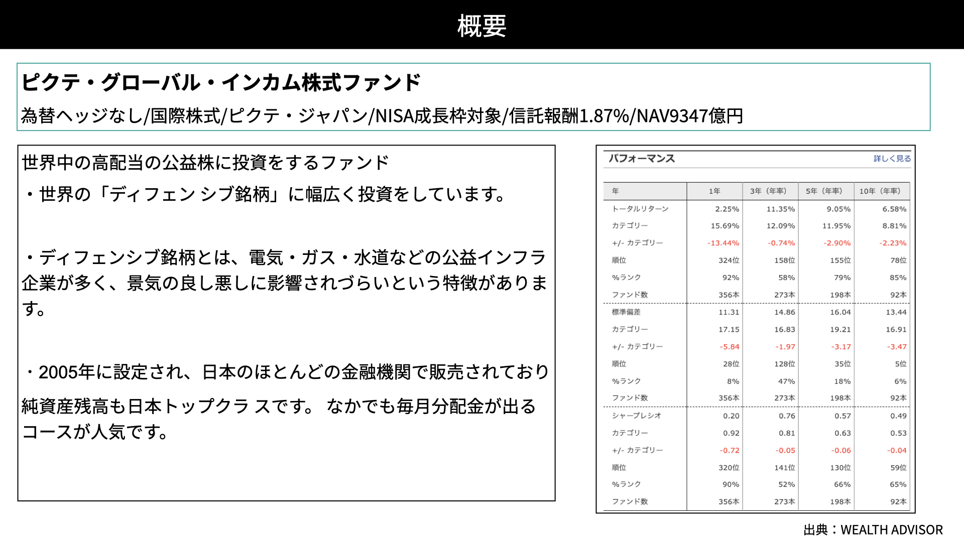Screen dimensions: 964x542
Task: Click the 141位 rank cell
Action: point(784,468)
